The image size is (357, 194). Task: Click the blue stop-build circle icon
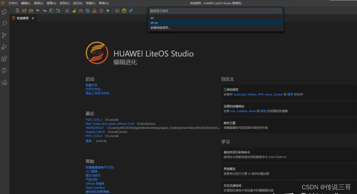click(x=88, y=10)
